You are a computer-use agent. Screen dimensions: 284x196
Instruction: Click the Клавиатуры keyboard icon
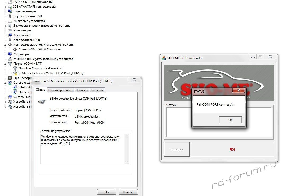tap(10, 30)
